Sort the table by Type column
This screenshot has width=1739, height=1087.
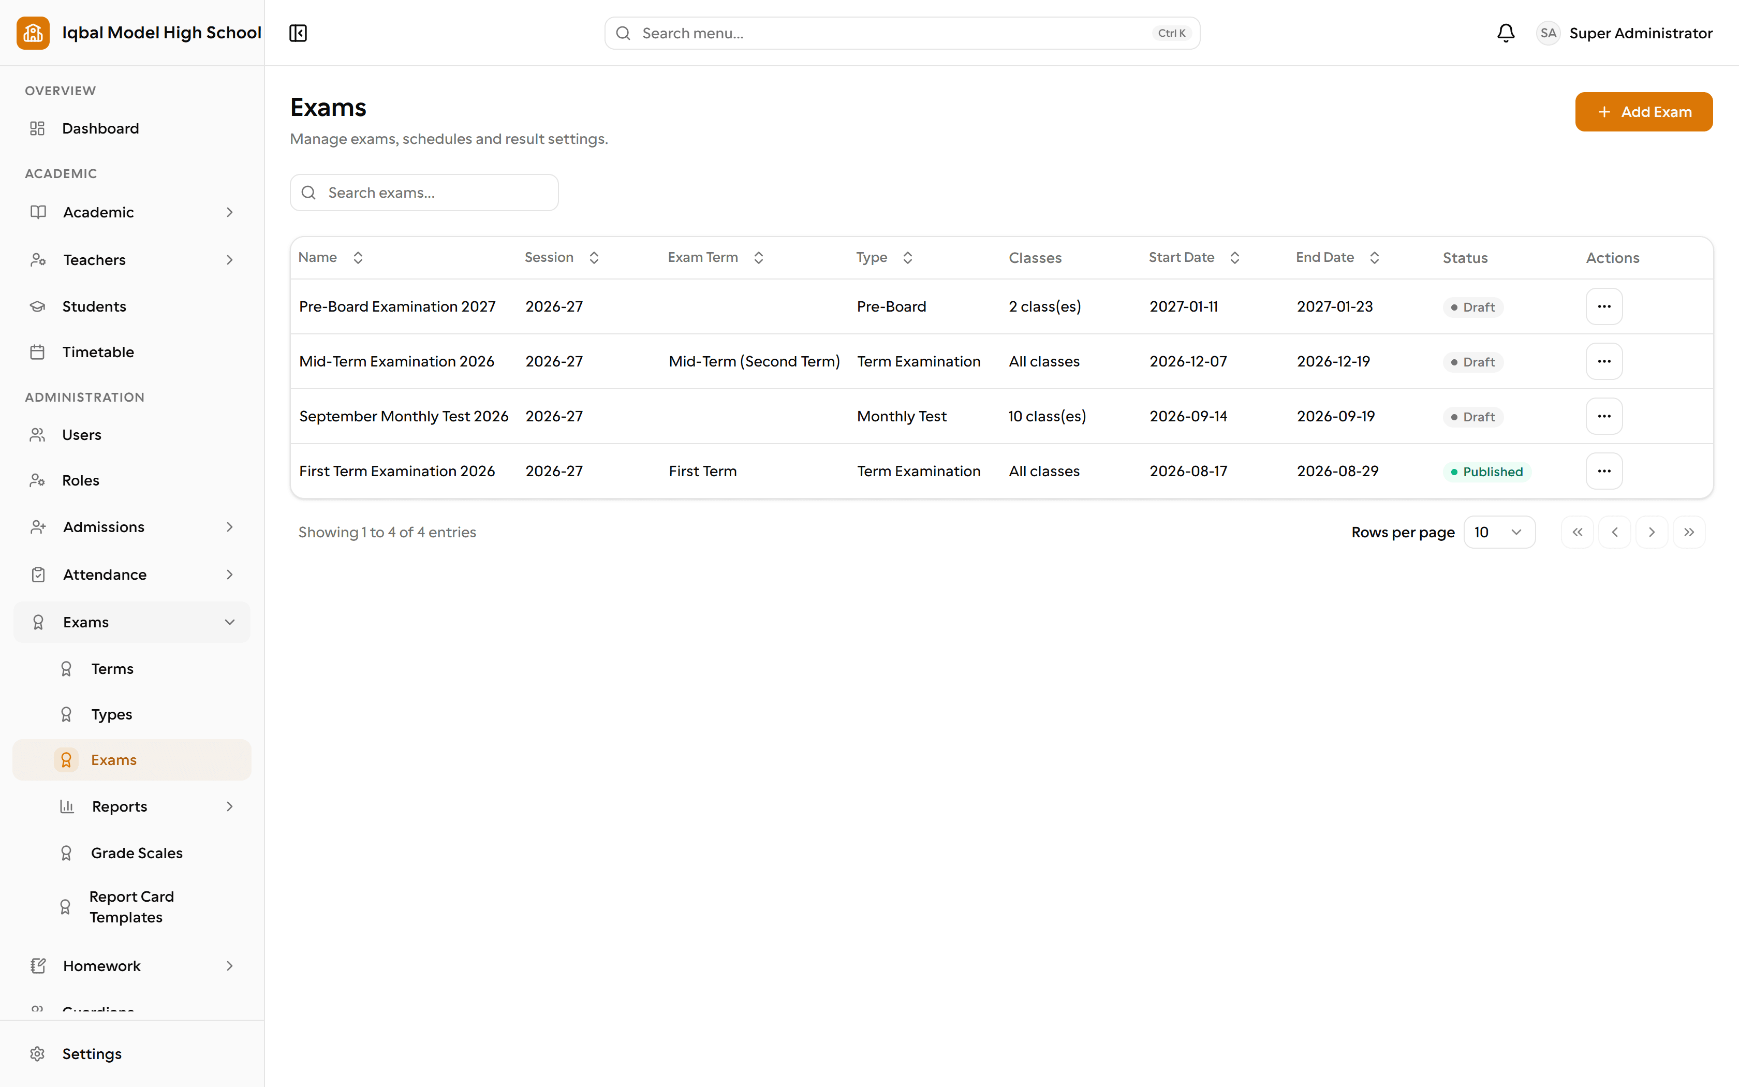point(885,257)
